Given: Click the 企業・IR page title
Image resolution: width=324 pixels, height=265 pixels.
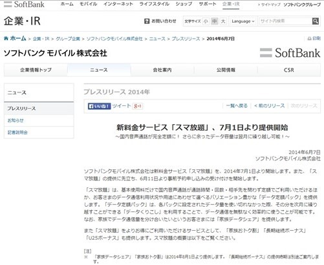Looking at the screenshot, I should 22,21.
